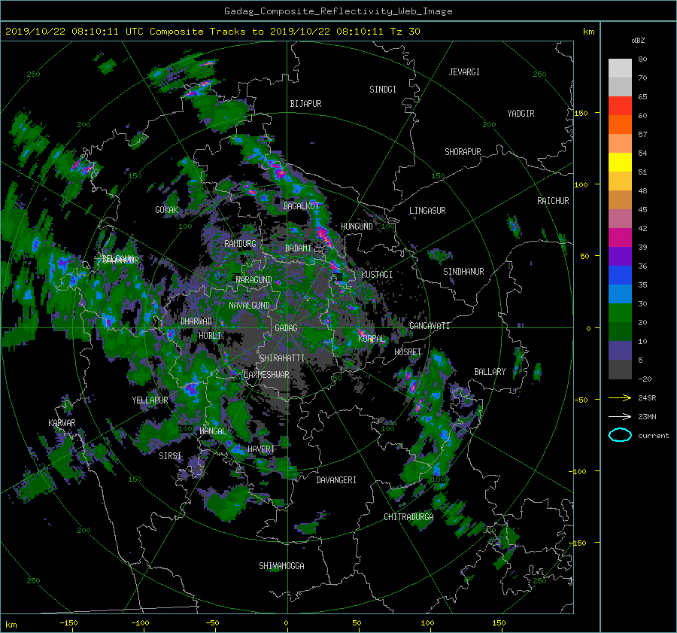
Task: Click the 150 tick on bottom axis
Action: click(499, 623)
